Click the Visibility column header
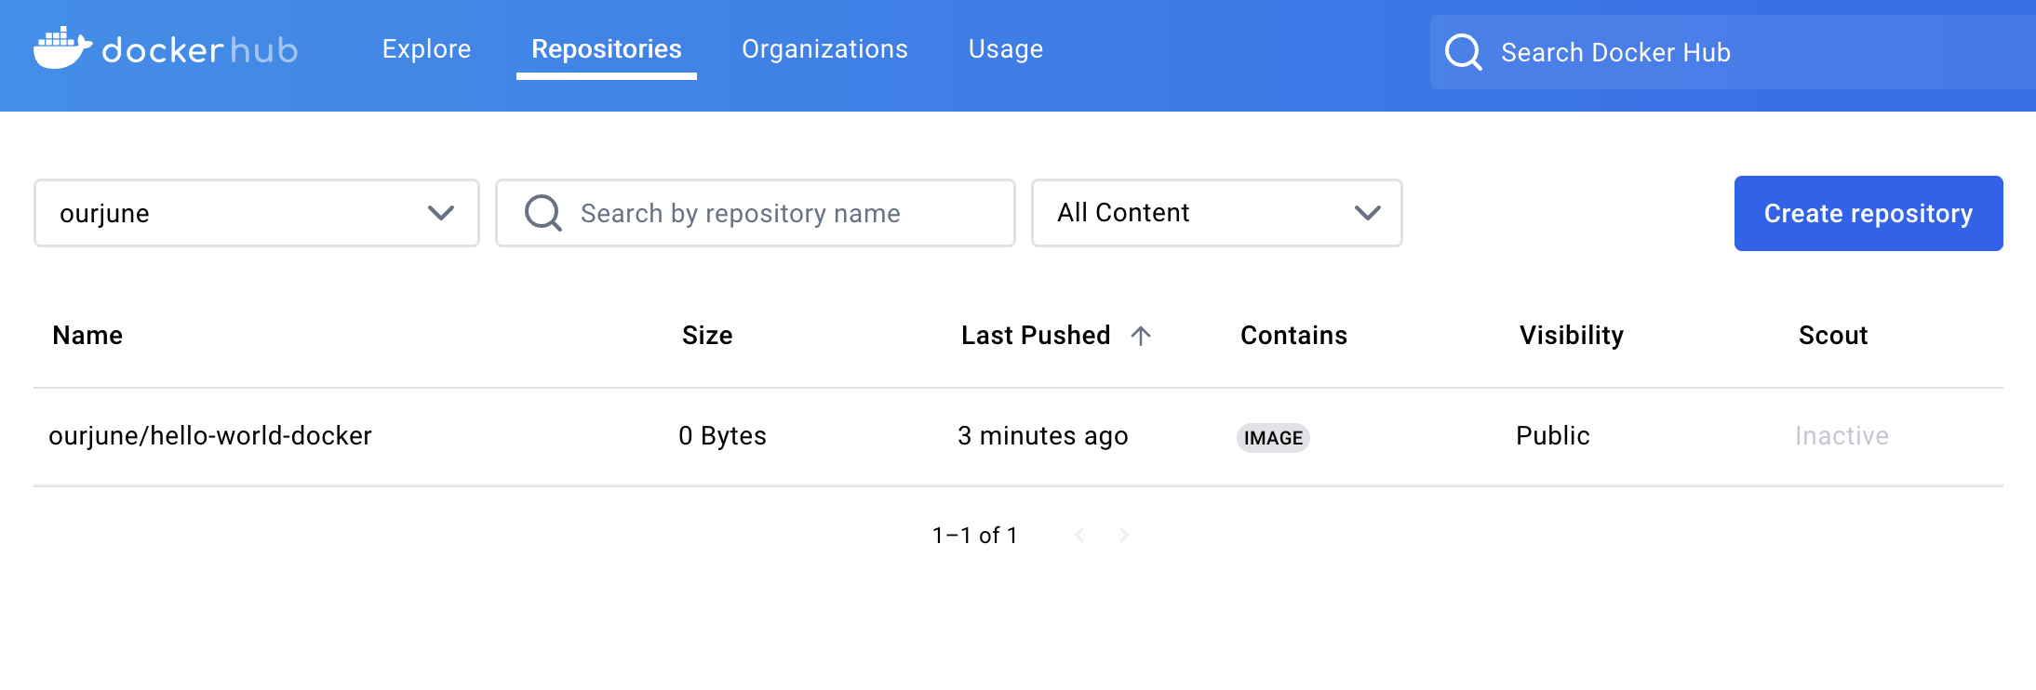 [1572, 335]
